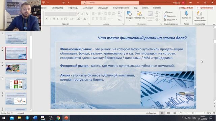Increase font size button
The width and height of the screenshot is (216, 121).
78,13
